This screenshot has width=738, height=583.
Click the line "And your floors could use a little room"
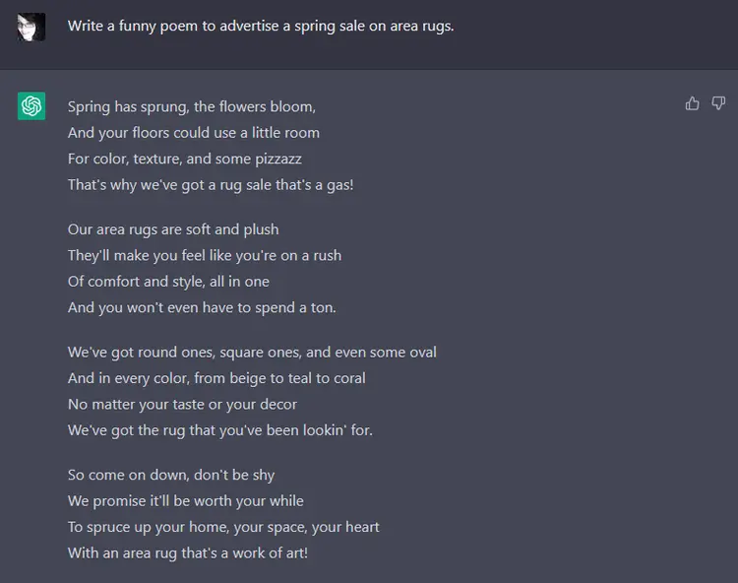194,132
